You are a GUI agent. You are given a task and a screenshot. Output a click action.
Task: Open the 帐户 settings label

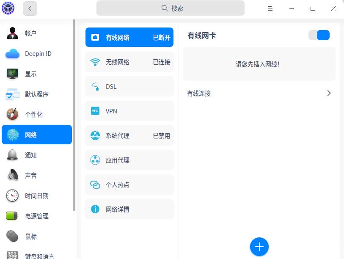[x=31, y=33]
